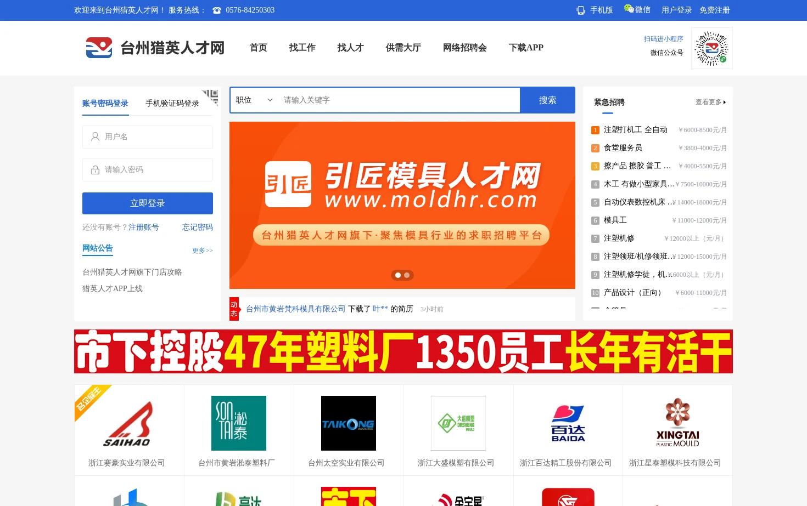Click the telephone hotline icon
The image size is (807, 506).
point(217,10)
